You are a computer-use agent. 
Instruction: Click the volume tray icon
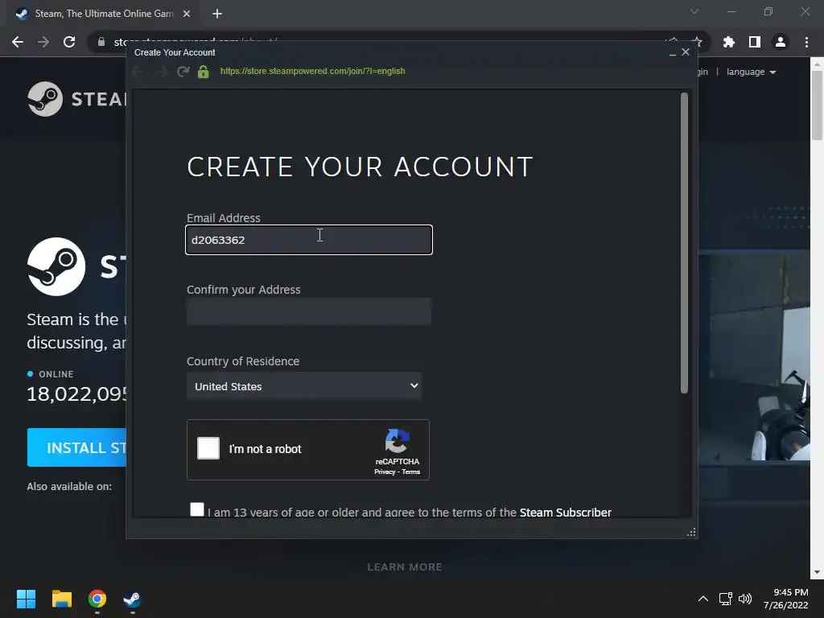(x=745, y=599)
